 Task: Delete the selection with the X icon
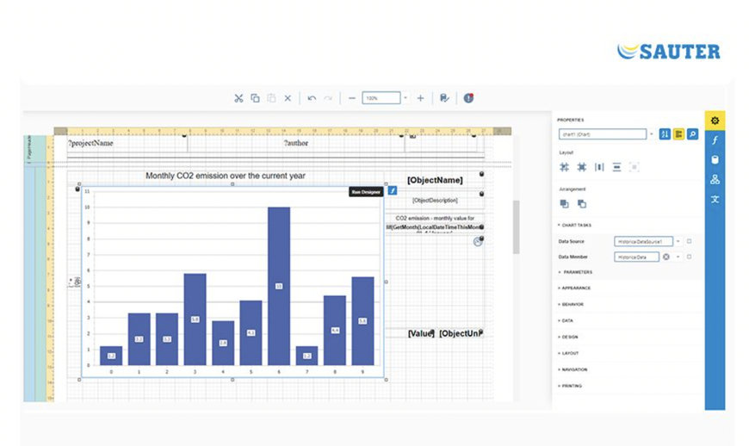pos(288,98)
